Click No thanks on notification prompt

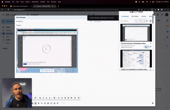[97, 21]
